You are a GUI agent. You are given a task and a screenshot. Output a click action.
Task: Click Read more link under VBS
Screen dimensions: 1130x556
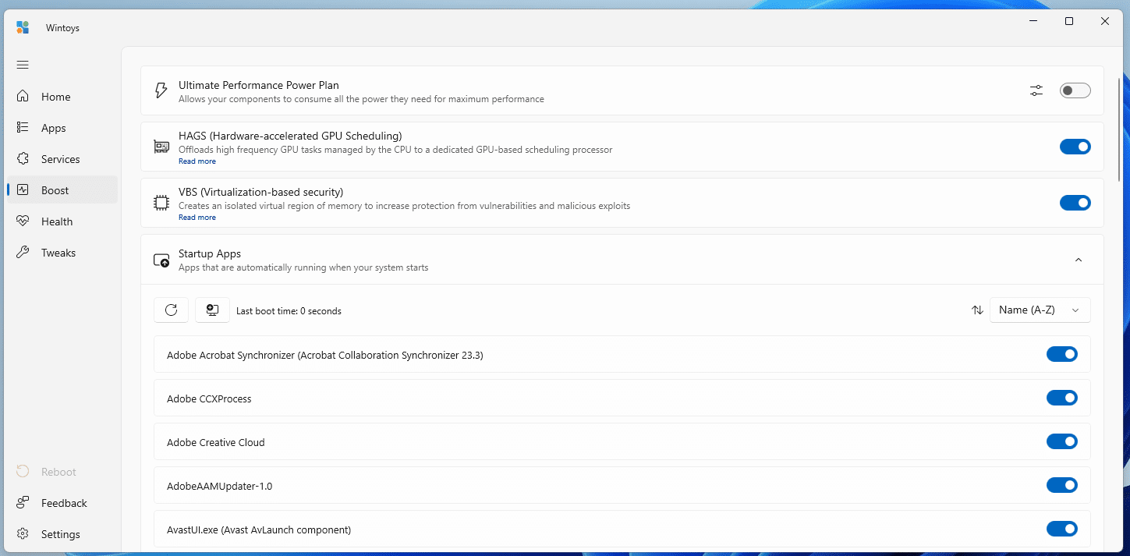click(197, 218)
